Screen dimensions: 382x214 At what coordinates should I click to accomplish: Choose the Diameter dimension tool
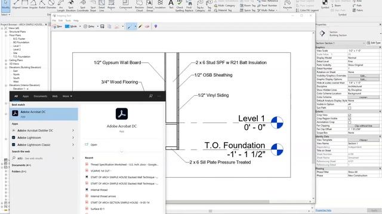(x=51, y=5)
